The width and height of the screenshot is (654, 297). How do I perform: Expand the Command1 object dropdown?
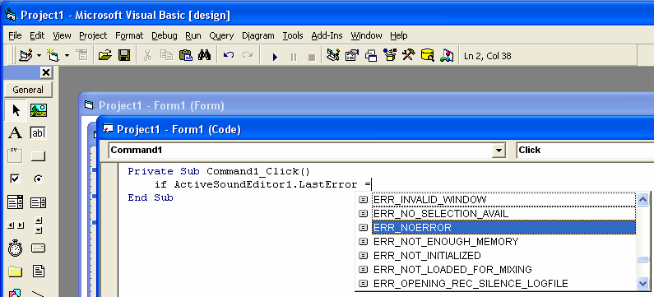point(499,151)
